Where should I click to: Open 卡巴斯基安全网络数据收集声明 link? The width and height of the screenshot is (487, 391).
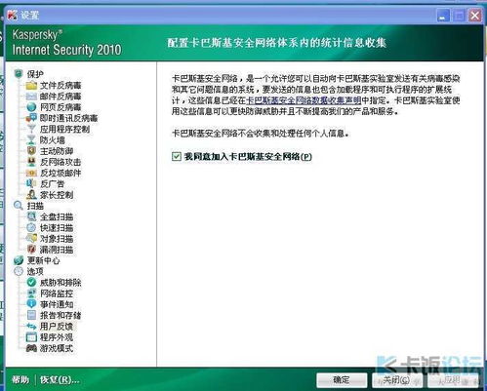[304, 100]
